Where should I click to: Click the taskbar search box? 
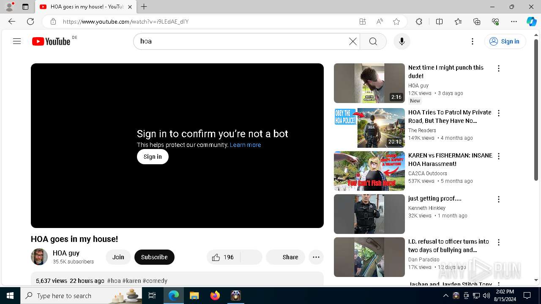81,296
